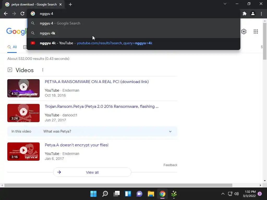
Task: Click the 'About 532,000 results' text
Action: [x=38, y=59]
